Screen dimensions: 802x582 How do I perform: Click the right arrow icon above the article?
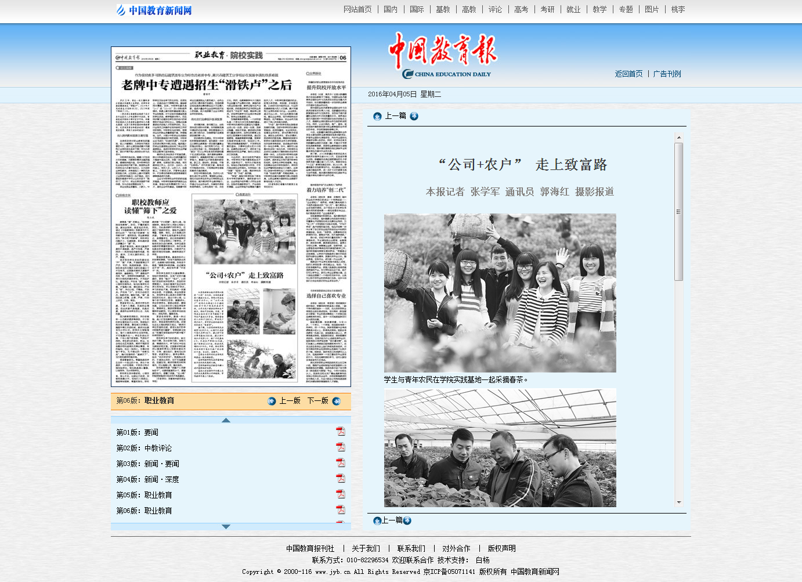414,116
